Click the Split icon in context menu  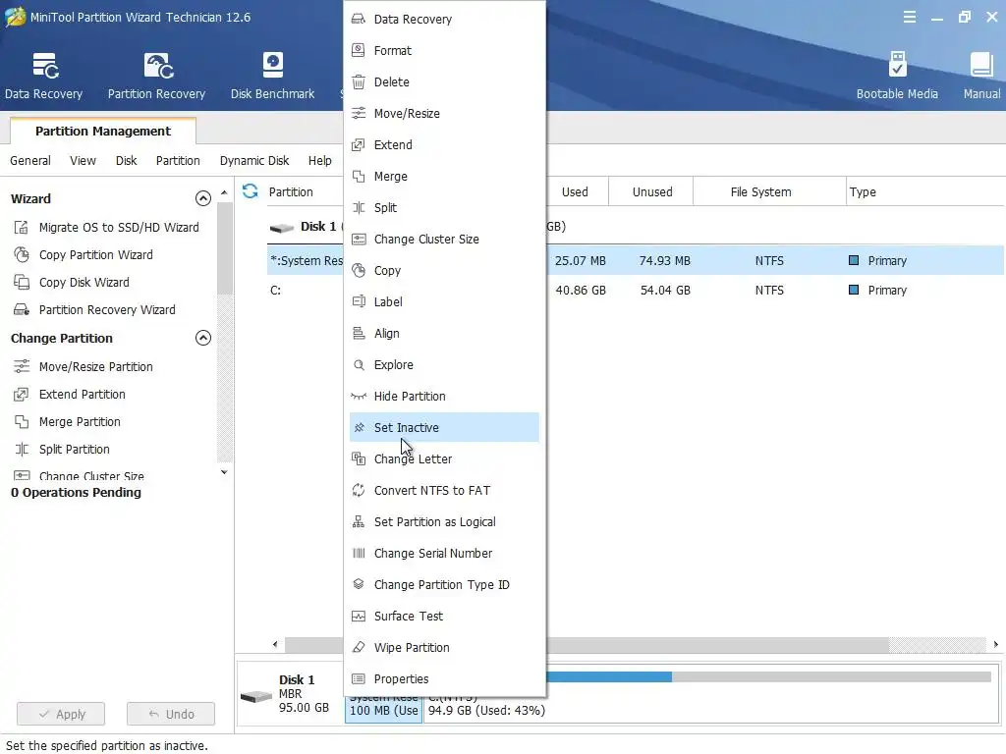[x=359, y=208]
